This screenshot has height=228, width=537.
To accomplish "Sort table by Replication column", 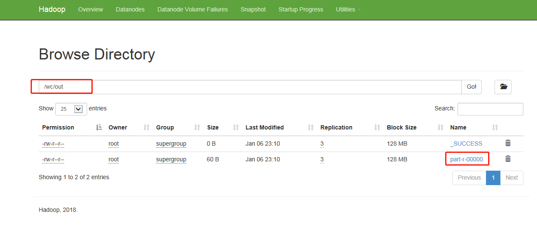I will pos(336,127).
